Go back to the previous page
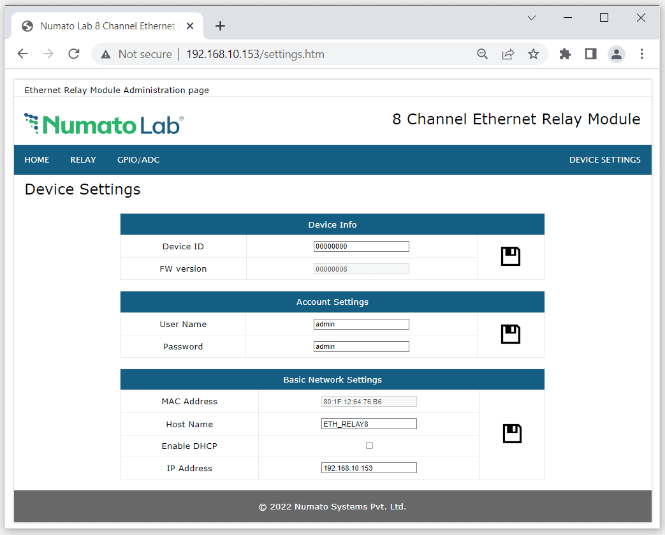665x535 pixels. pos(23,54)
